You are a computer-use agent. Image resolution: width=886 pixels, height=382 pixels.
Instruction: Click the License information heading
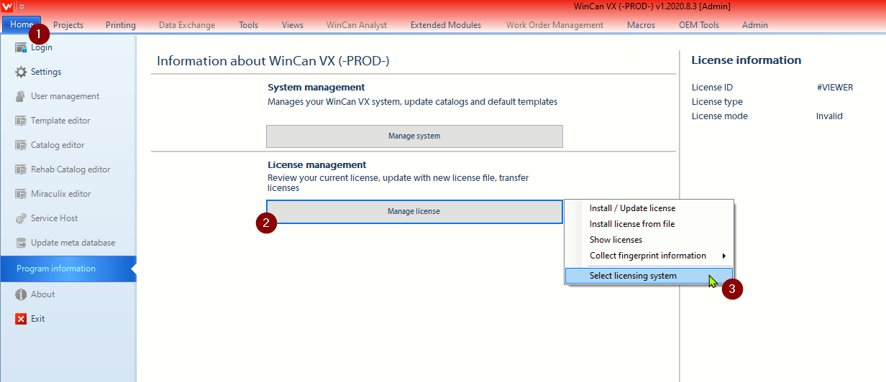[746, 60]
